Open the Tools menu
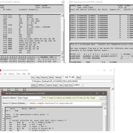 pyautogui.click(x=18, y=74)
